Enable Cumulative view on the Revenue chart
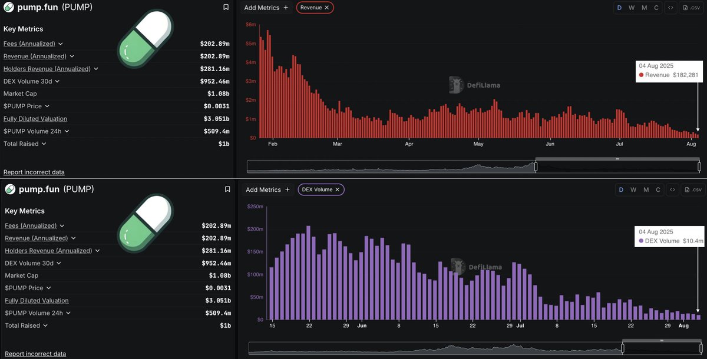This screenshot has height=359, width=707. pos(656,8)
